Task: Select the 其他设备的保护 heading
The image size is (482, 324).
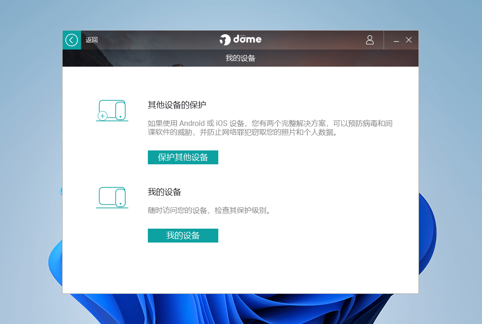Action: [177, 105]
